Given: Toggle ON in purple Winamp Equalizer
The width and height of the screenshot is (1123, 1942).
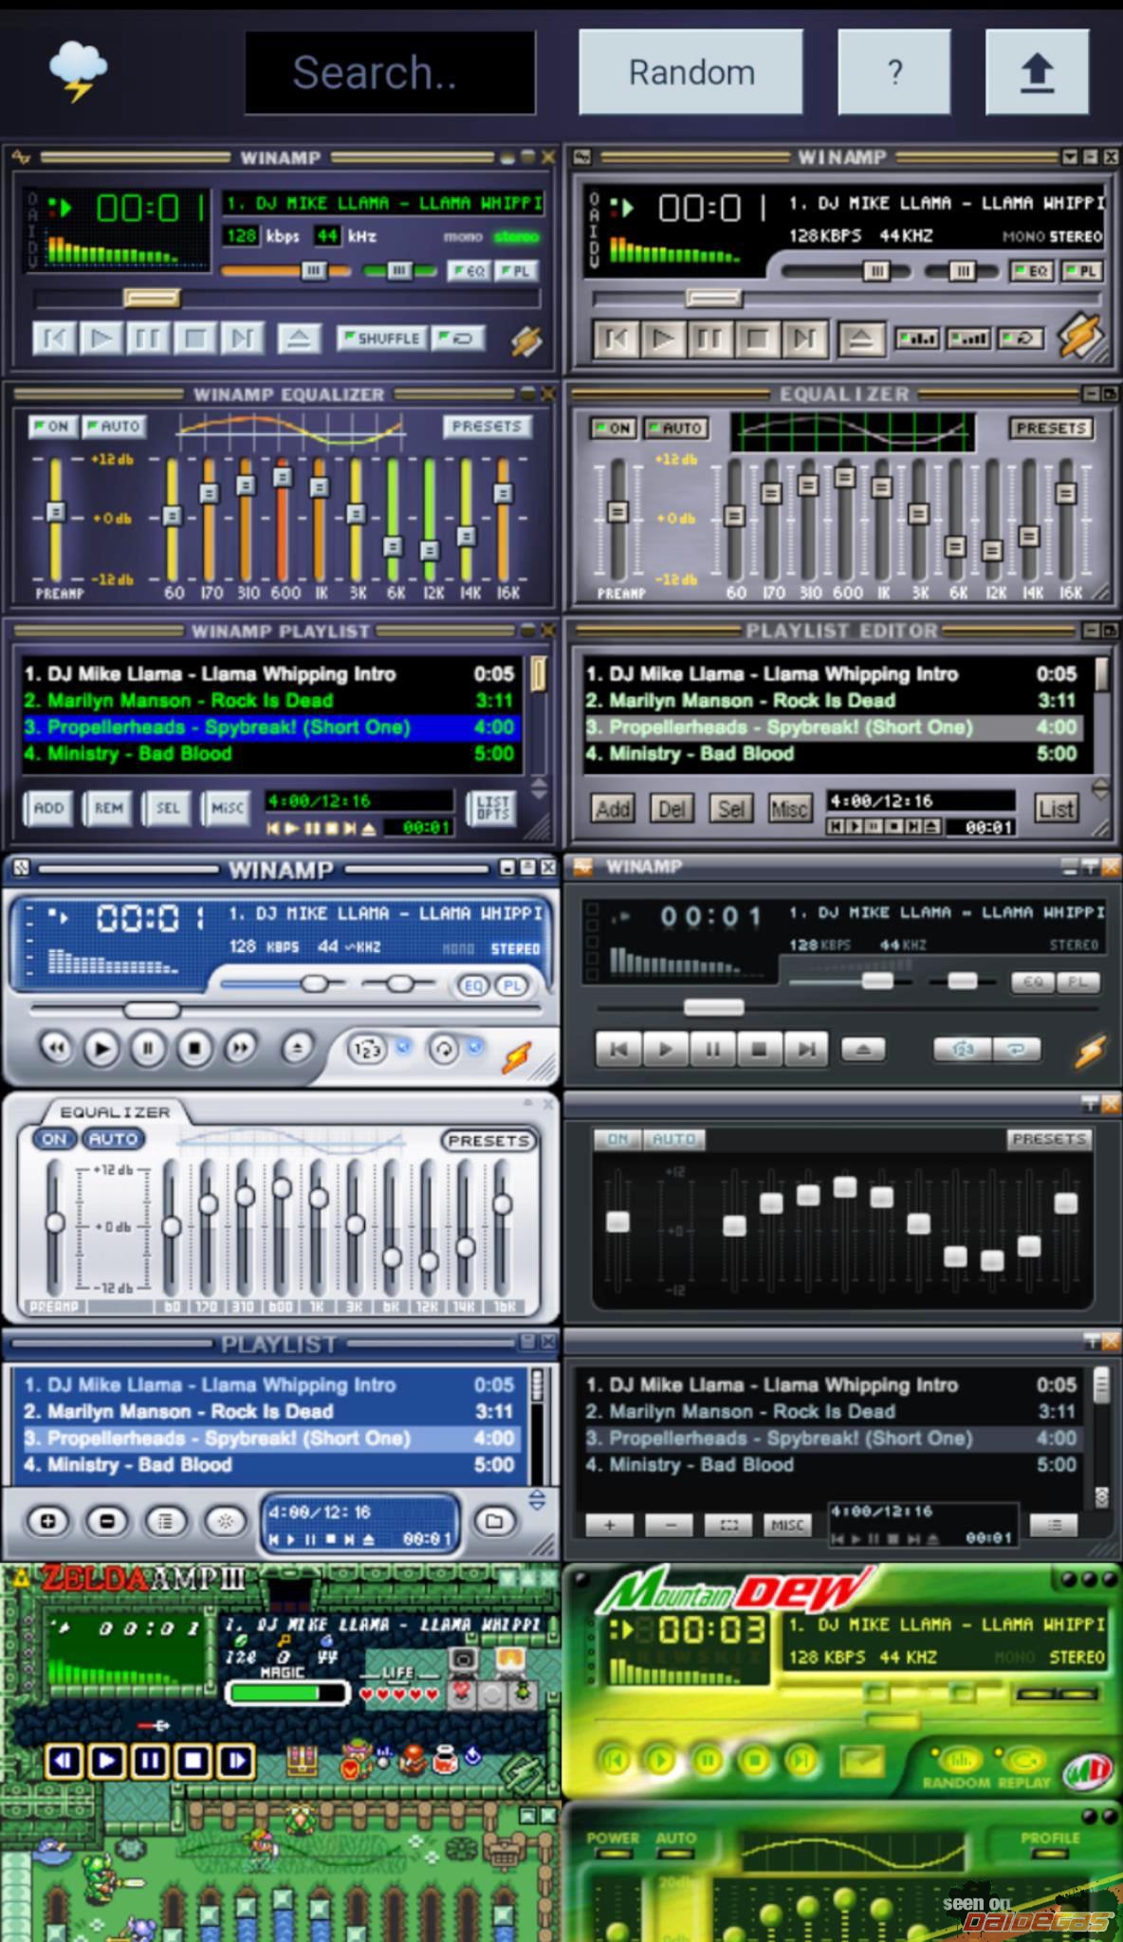Looking at the screenshot, I should (51, 427).
